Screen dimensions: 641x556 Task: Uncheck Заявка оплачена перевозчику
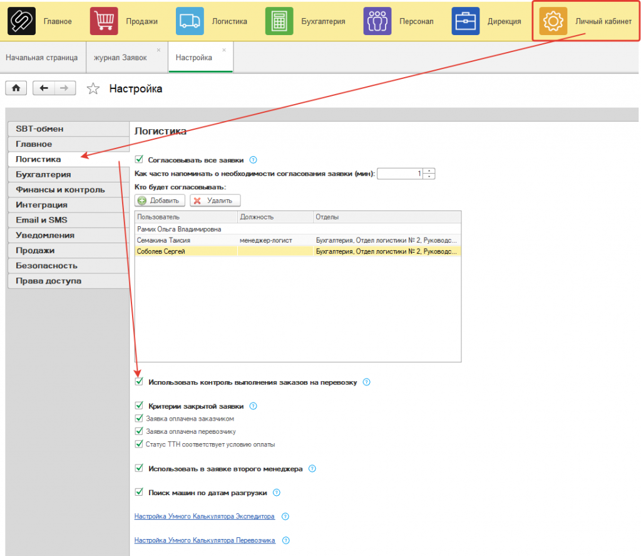pyautogui.click(x=139, y=431)
